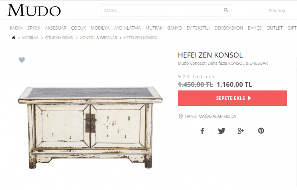Click the search magnifier icon
Screen dimensions: 297x190
(226, 10)
